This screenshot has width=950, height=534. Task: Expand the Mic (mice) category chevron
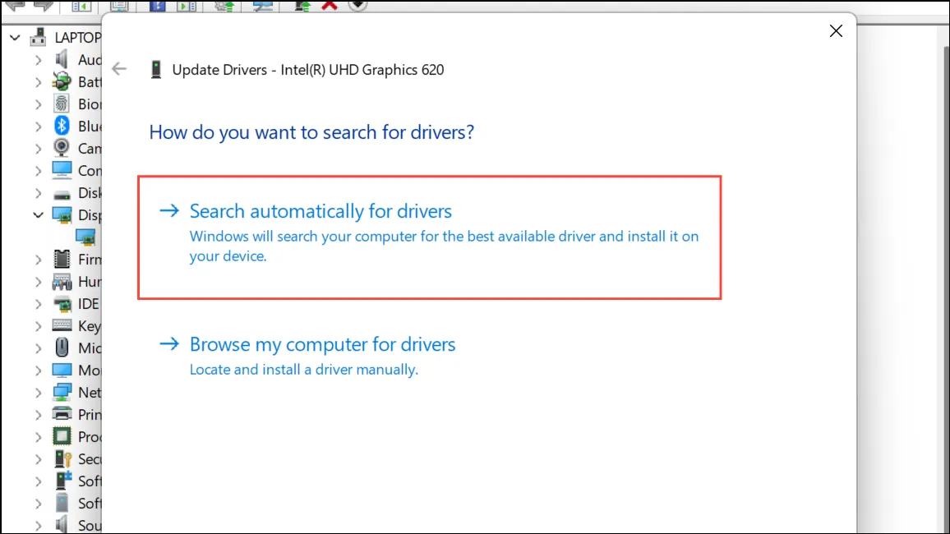(38, 348)
